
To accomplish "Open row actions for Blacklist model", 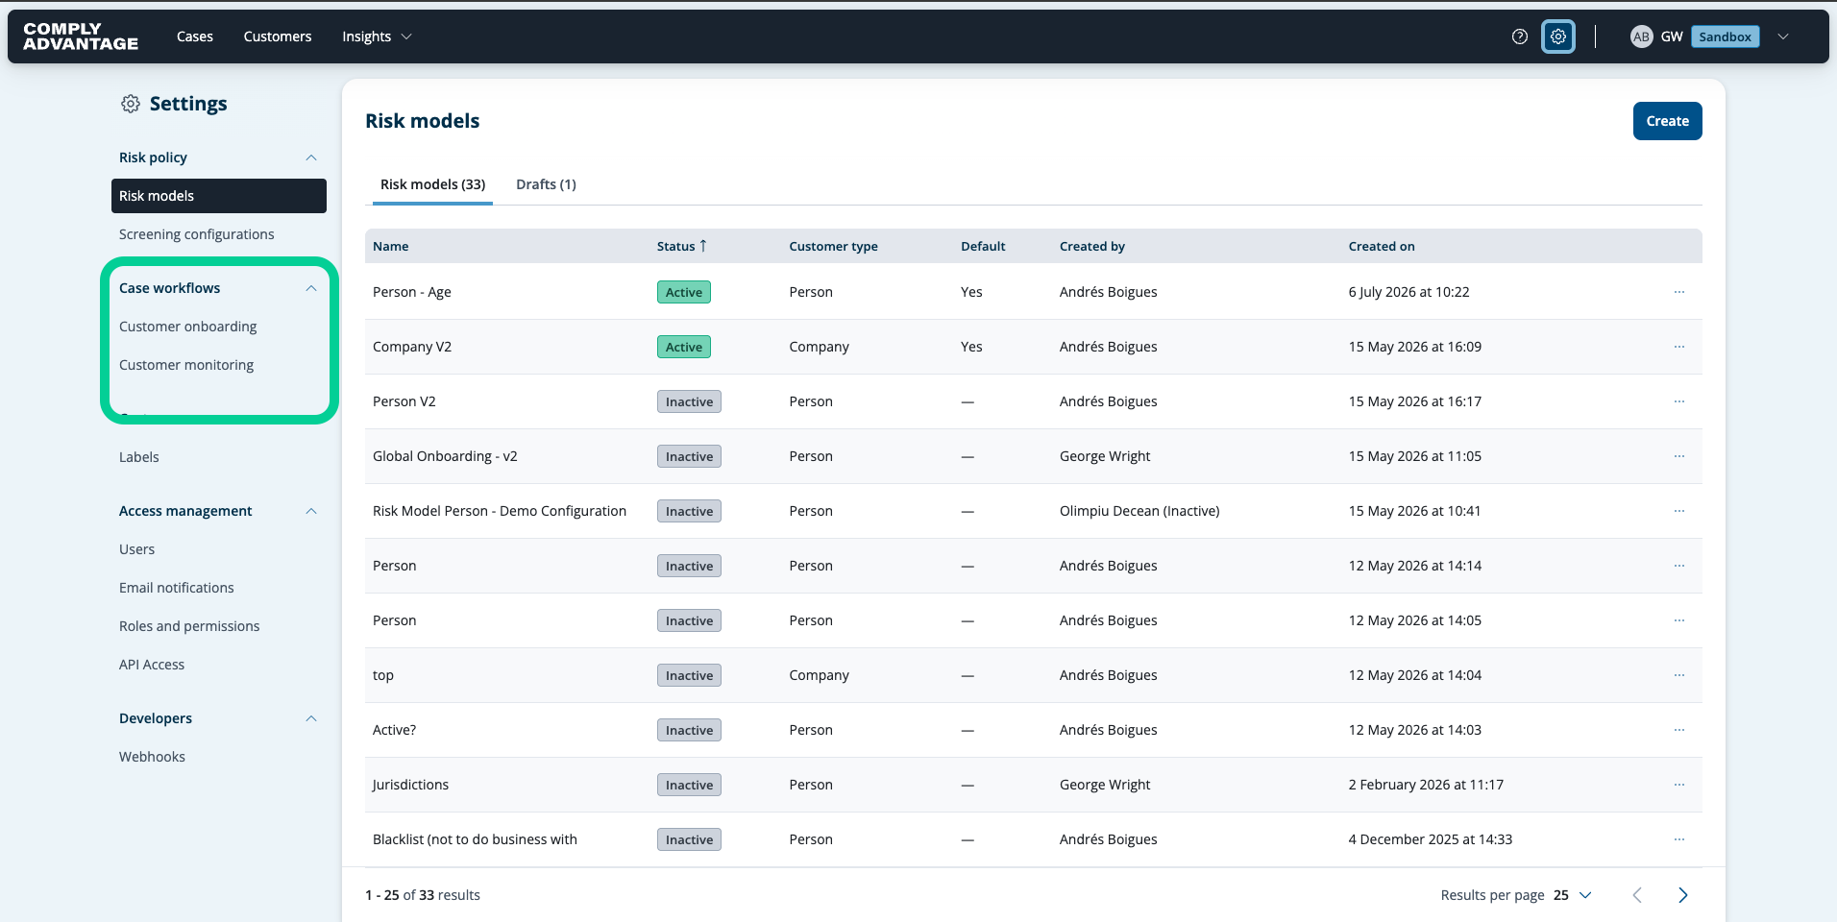I will pos(1678,839).
